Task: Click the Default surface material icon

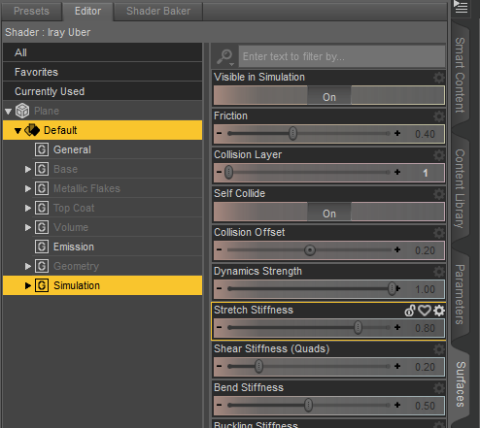Action: coord(32,130)
